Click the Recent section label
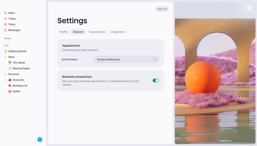Image resolution: width=257 pixels, height=146 pixels. click(8, 38)
